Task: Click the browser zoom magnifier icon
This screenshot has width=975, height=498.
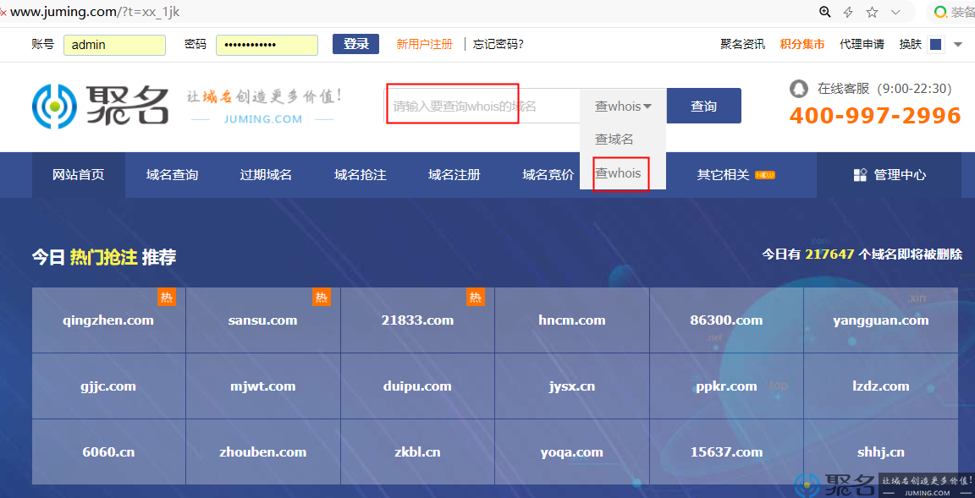Action: tap(825, 12)
